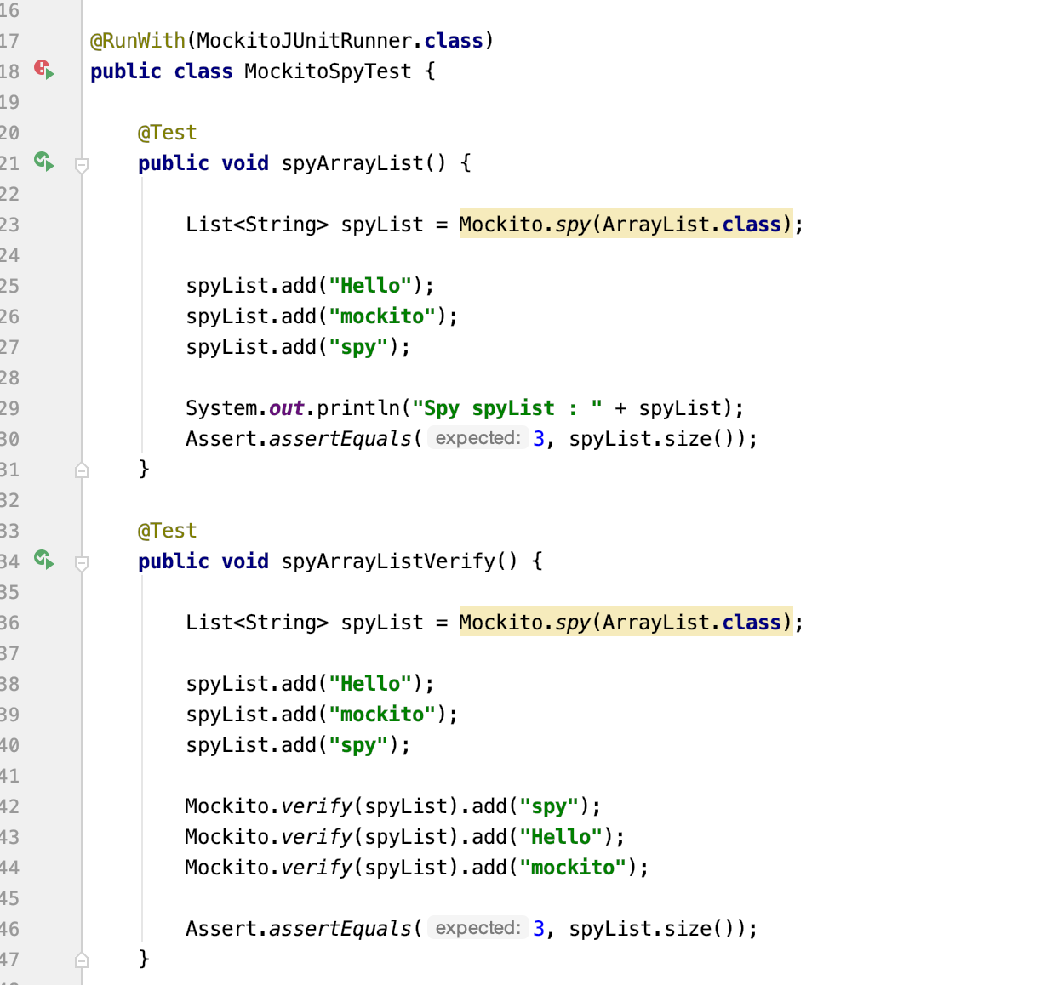Run spyArrayList test via gutter icon

tap(44, 161)
